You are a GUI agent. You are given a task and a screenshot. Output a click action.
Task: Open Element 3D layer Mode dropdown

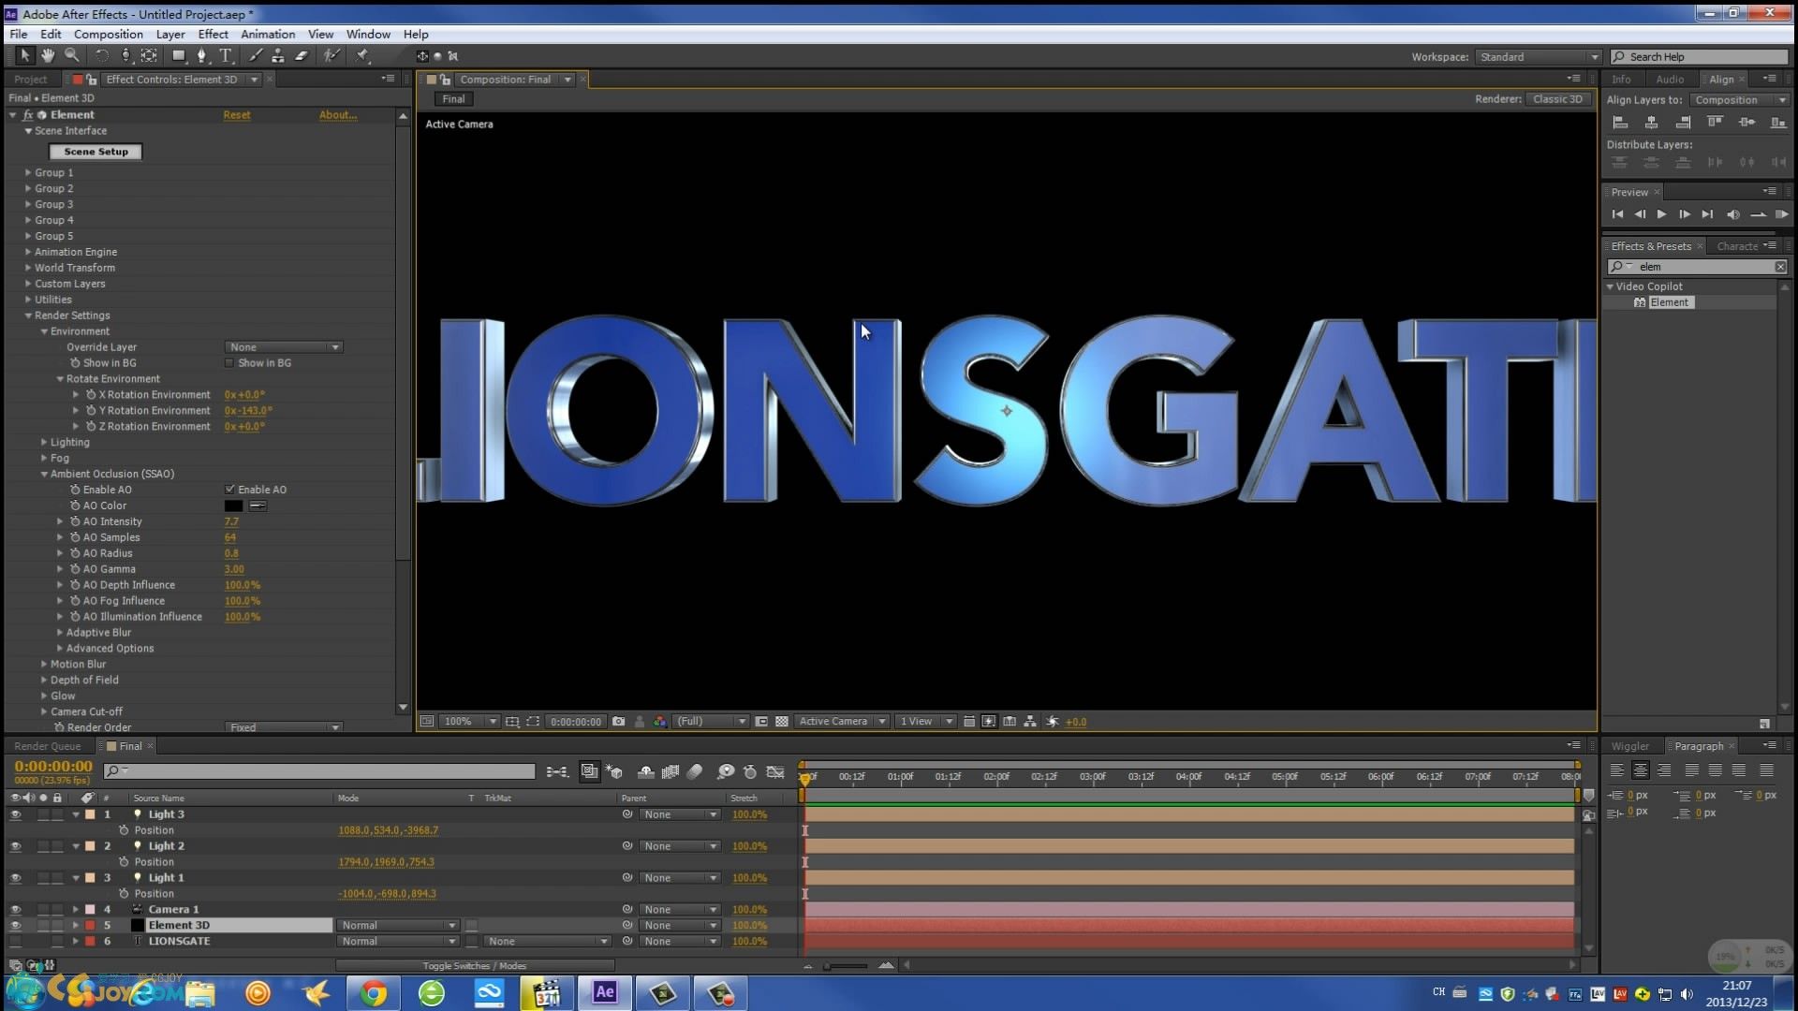398,926
